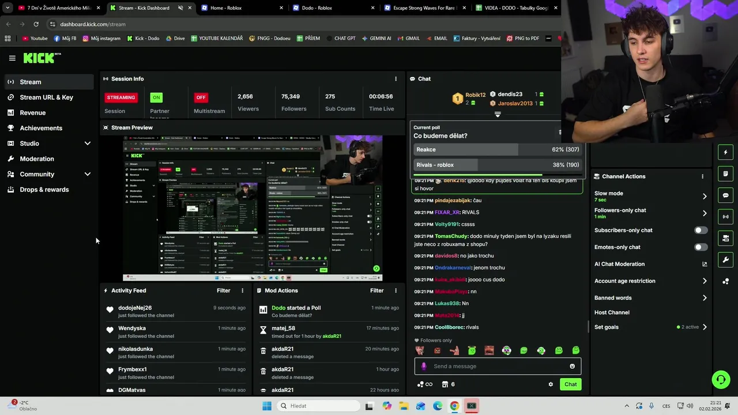This screenshot has height=415, width=738.
Task: Open the browser apps grid shortcut
Action: point(7,39)
